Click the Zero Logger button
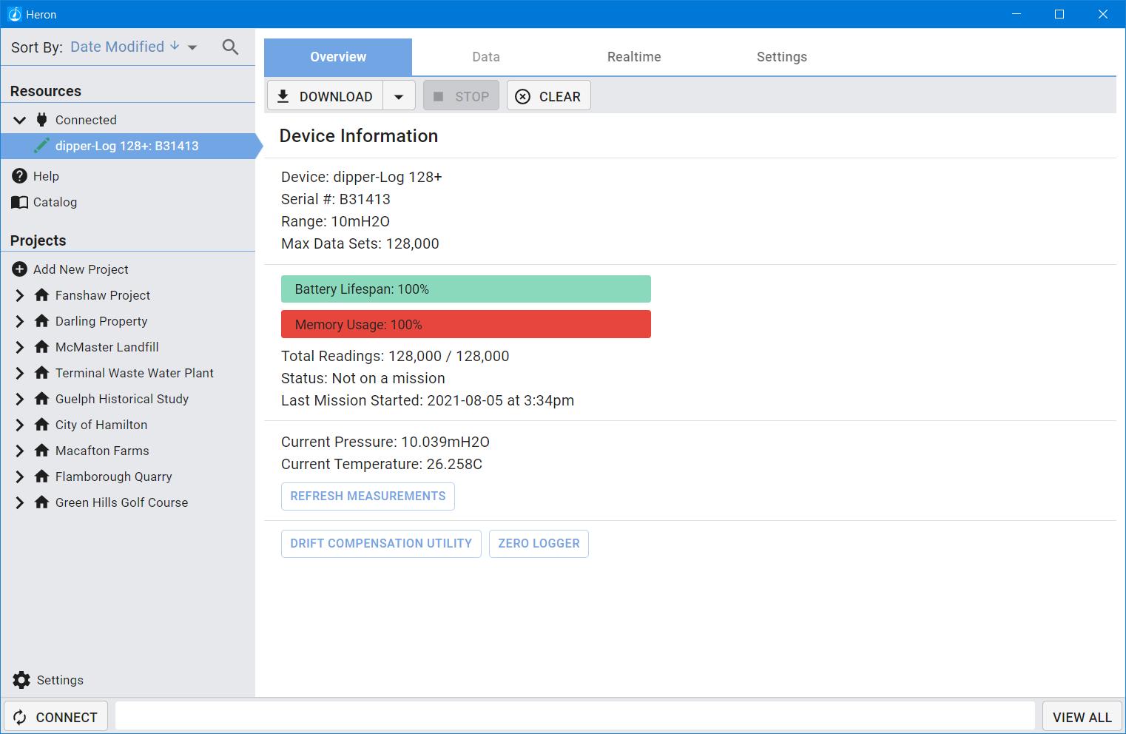 [x=539, y=543]
